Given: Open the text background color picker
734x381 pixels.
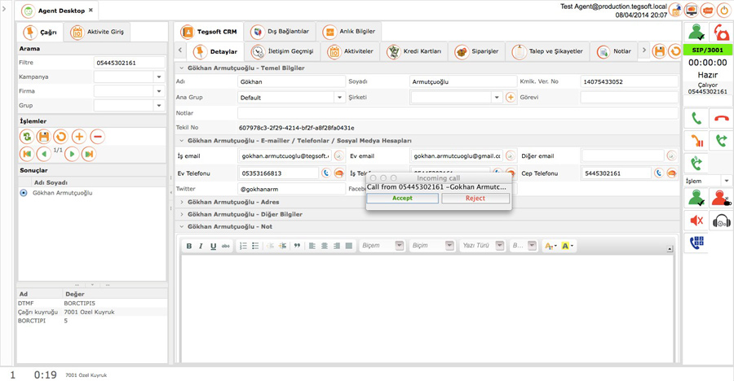Looking at the screenshot, I should (x=568, y=246).
